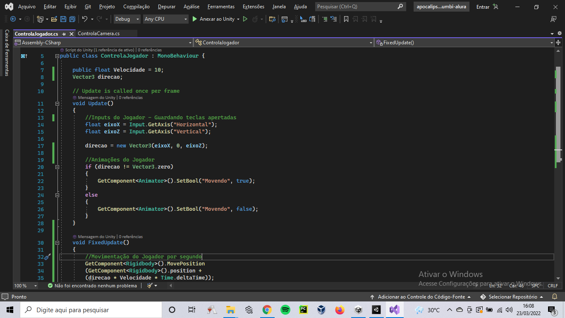Open the Debug configuration dropdown
The height and width of the screenshot is (318, 565).
(127, 19)
